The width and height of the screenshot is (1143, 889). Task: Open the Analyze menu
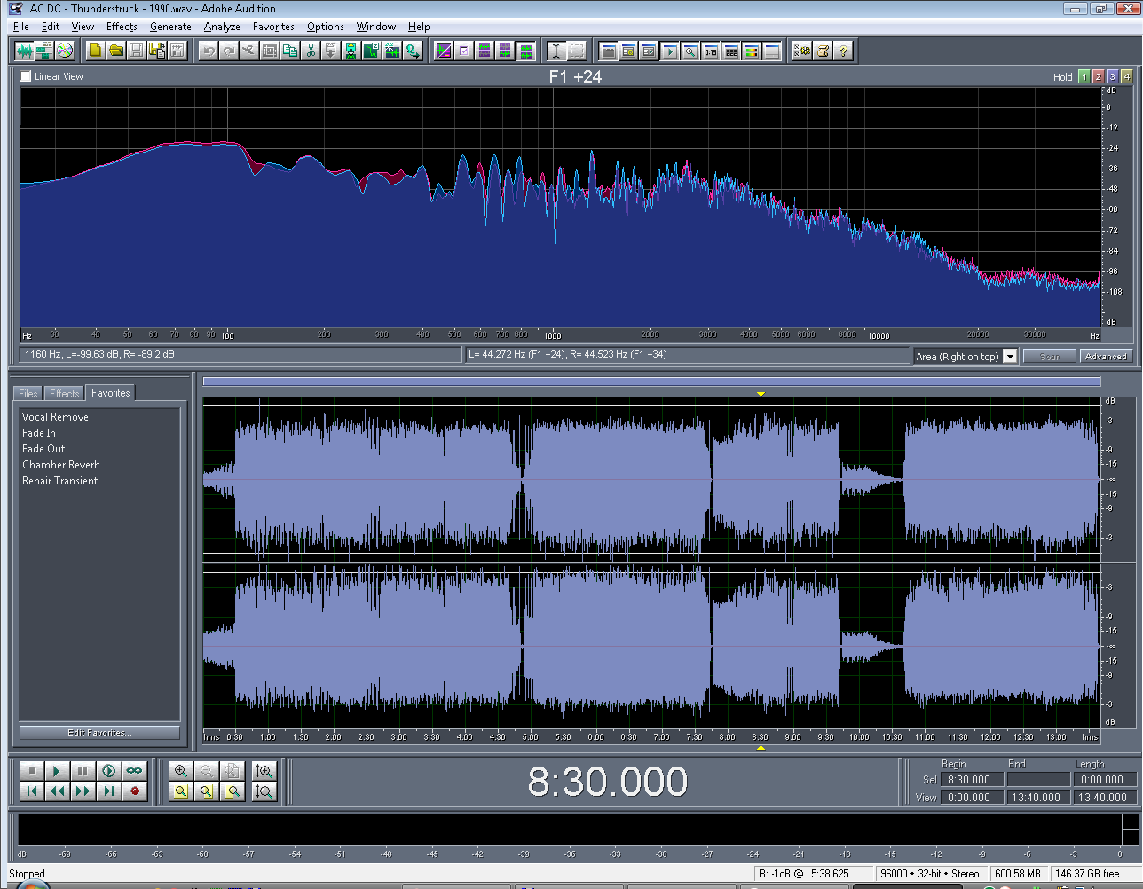222,27
